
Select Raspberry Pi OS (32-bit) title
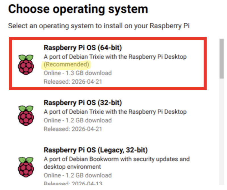pos(83,103)
